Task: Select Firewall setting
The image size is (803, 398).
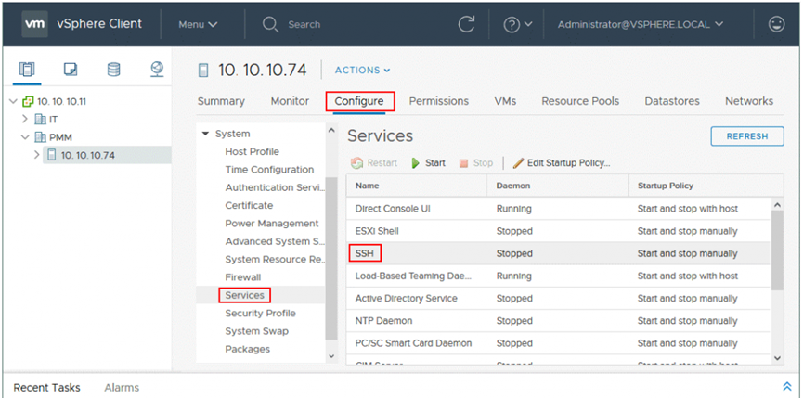Action: click(x=242, y=277)
